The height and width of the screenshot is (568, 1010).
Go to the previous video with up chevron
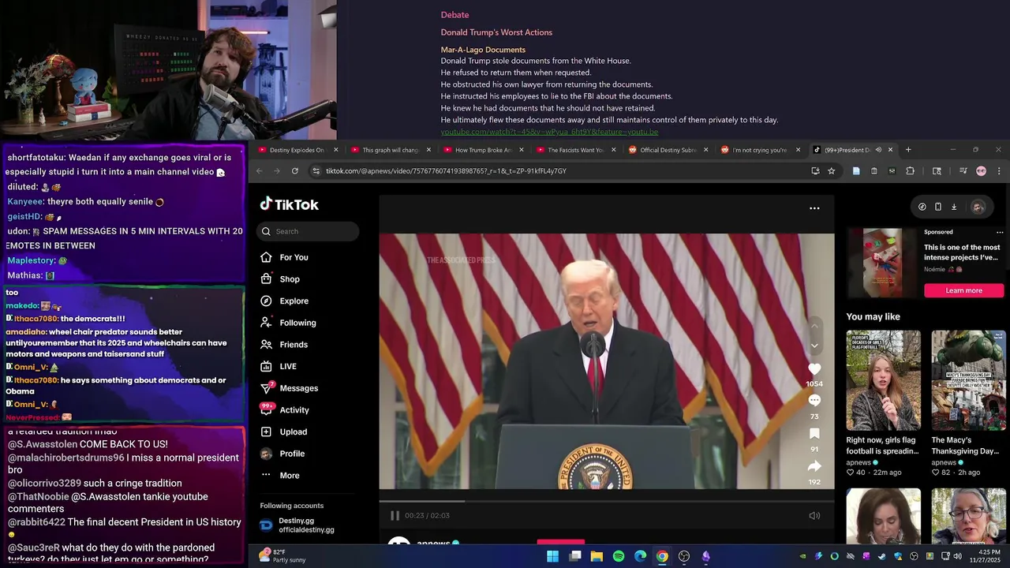[x=814, y=326]
